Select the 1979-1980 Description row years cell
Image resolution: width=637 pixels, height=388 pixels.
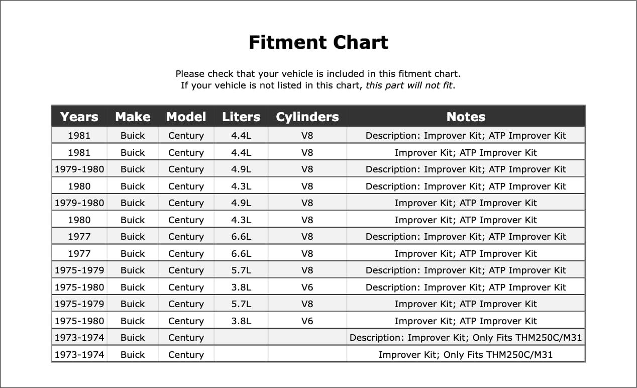(79, 169)
